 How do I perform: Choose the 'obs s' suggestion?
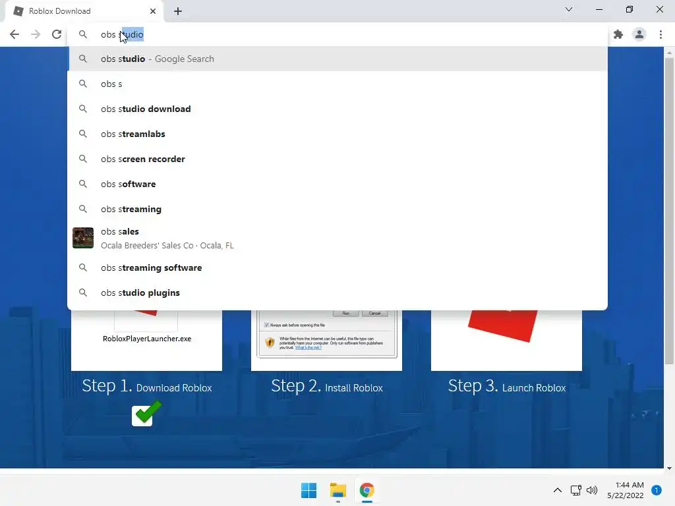[x=337, y=84]
